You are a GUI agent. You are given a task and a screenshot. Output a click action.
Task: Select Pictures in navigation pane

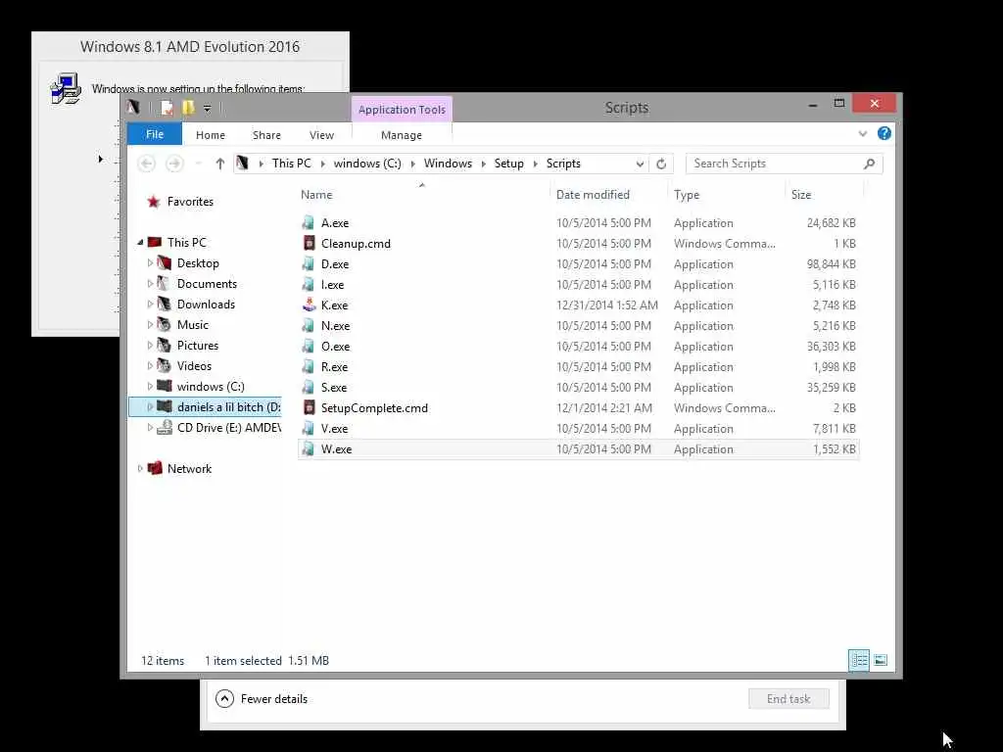(198, 346)
